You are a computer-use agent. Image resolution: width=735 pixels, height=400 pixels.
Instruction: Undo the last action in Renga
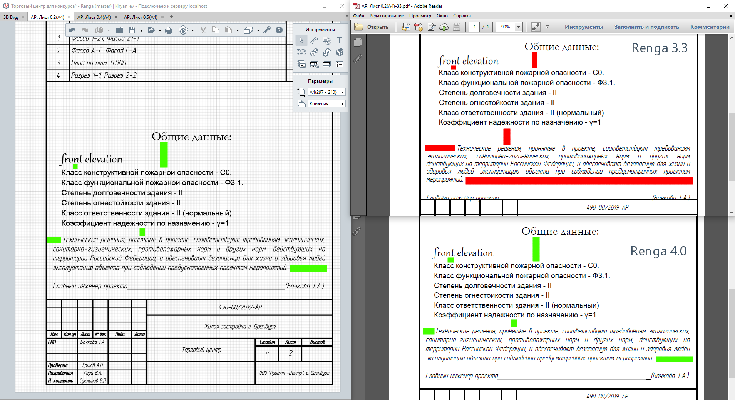click(72, 30)
